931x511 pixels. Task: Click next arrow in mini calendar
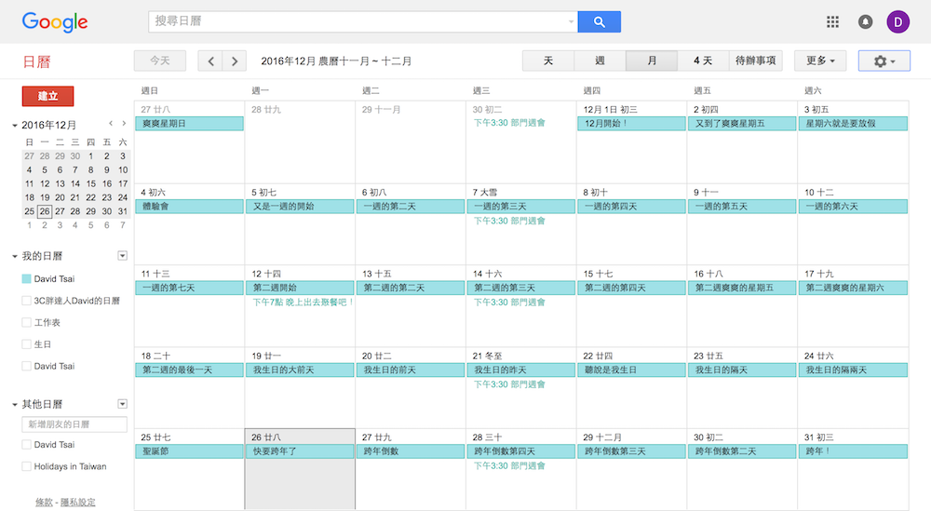coord(124,124)
